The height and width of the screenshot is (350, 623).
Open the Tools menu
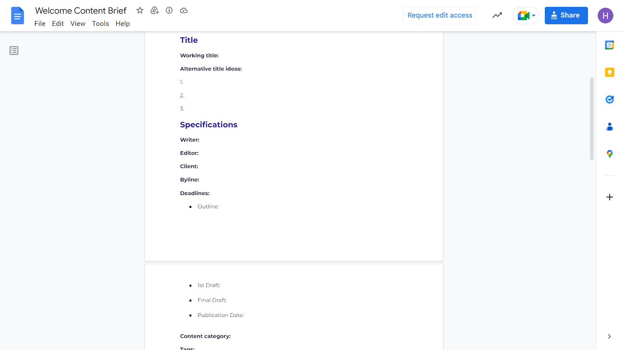point(100,24)
